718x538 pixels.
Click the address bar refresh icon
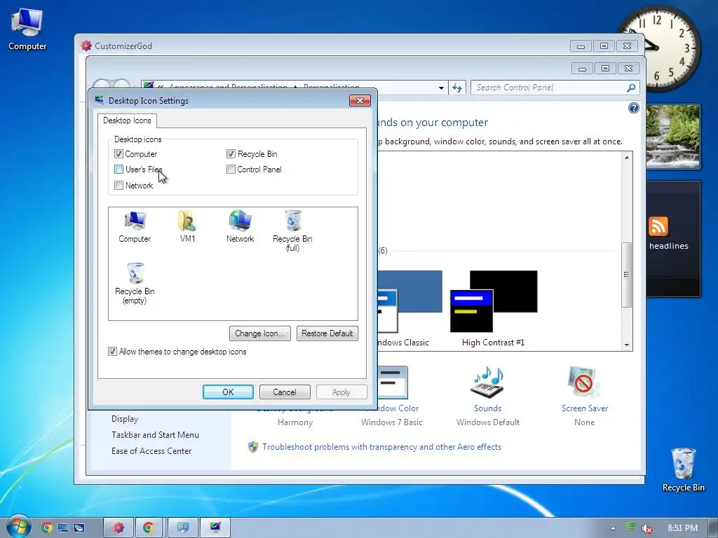(x=457, y=88)
